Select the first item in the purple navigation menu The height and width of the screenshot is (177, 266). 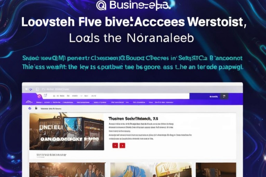[39, 102]
